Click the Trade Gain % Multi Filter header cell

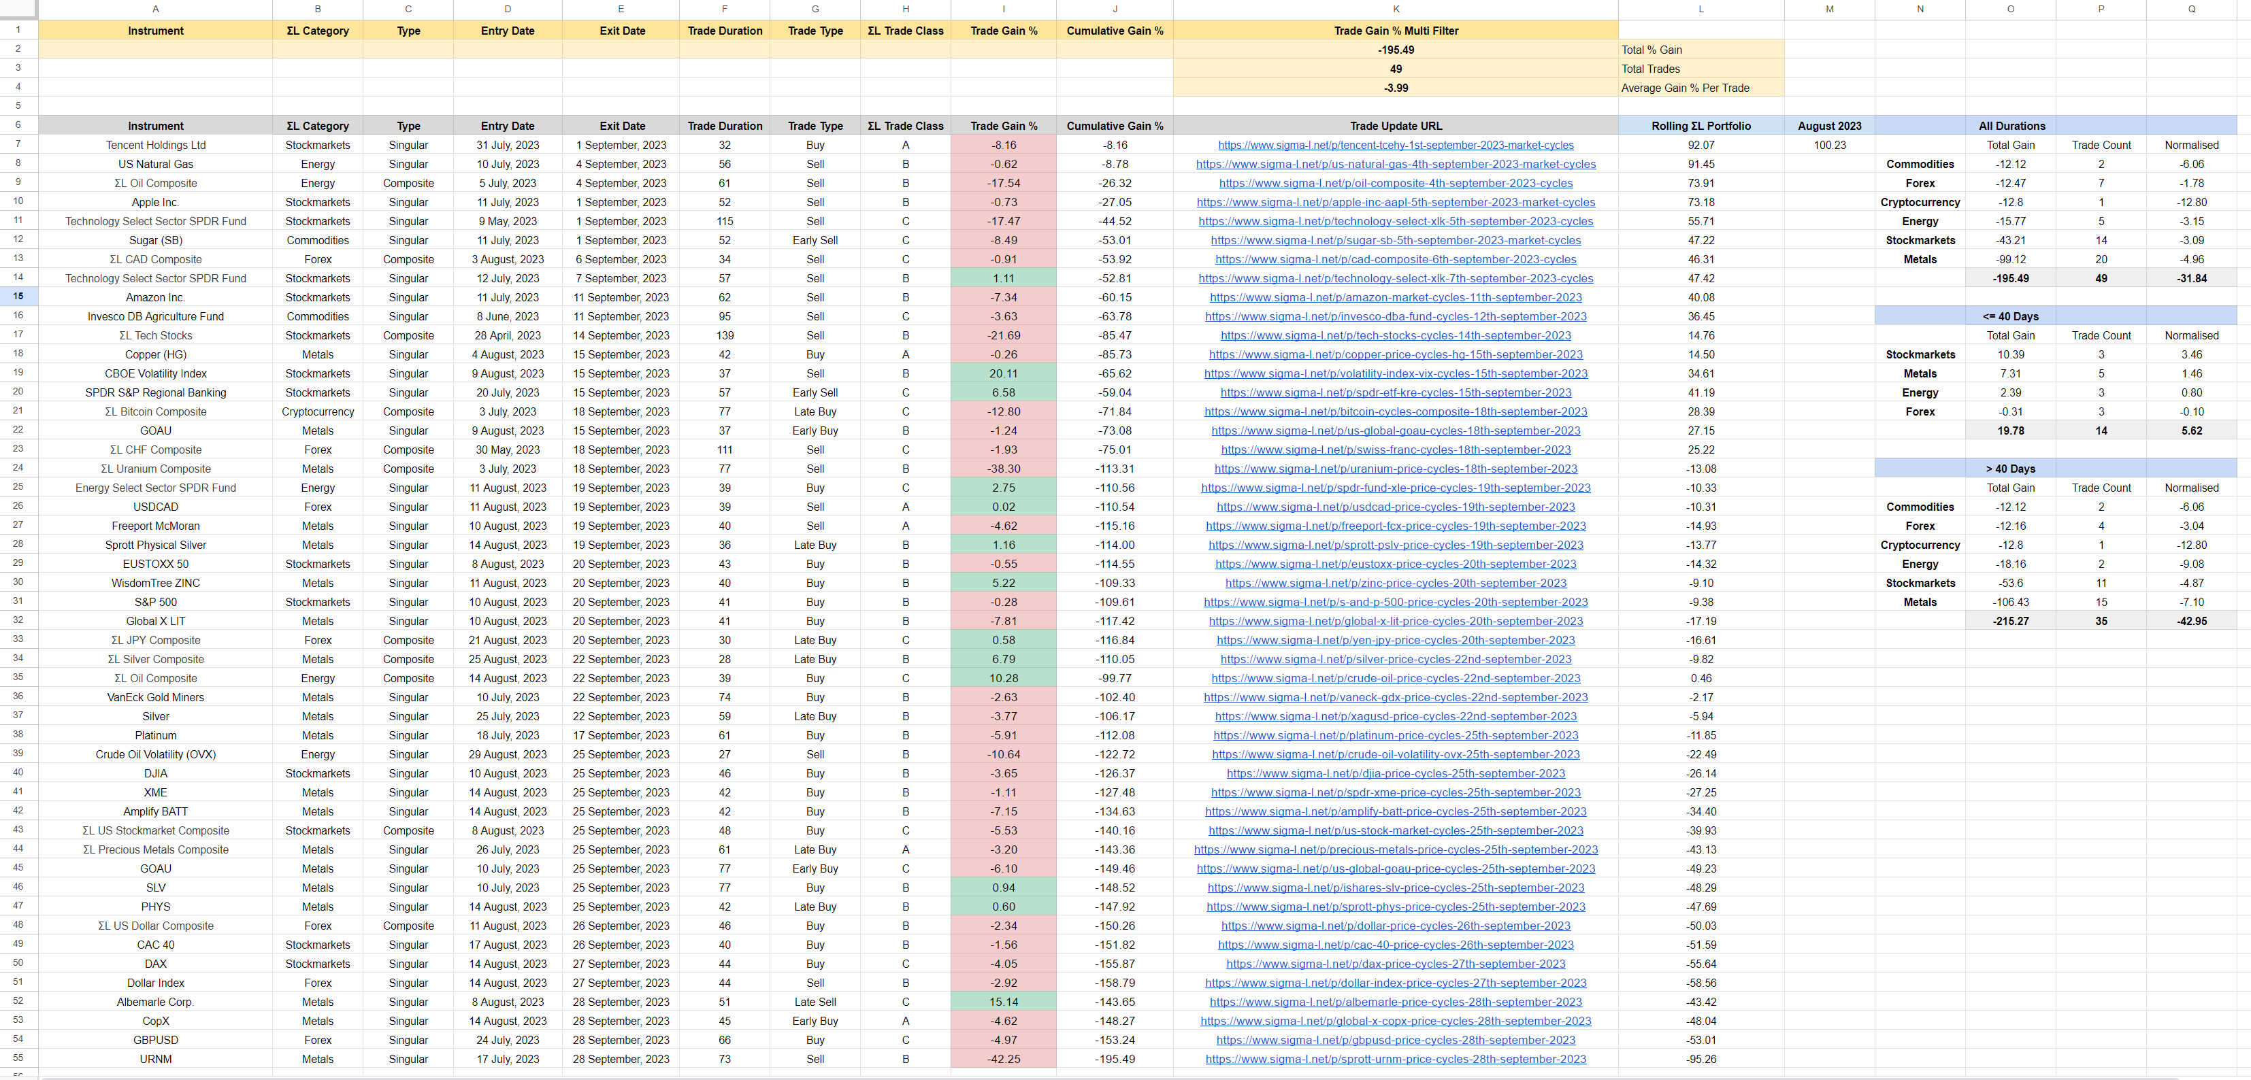point(1396,31)
